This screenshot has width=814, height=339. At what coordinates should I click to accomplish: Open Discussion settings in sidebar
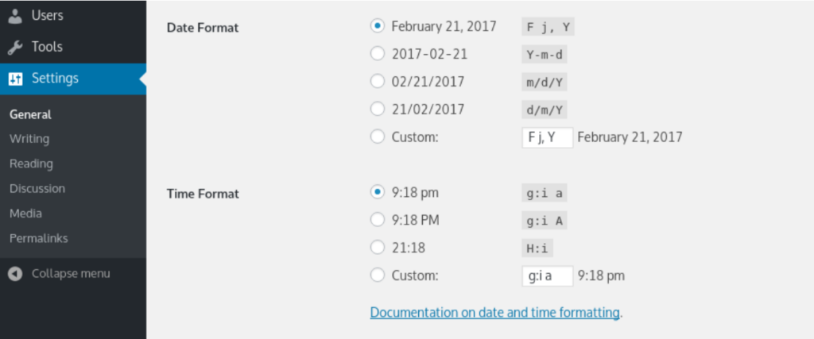(x=37, y=189)
